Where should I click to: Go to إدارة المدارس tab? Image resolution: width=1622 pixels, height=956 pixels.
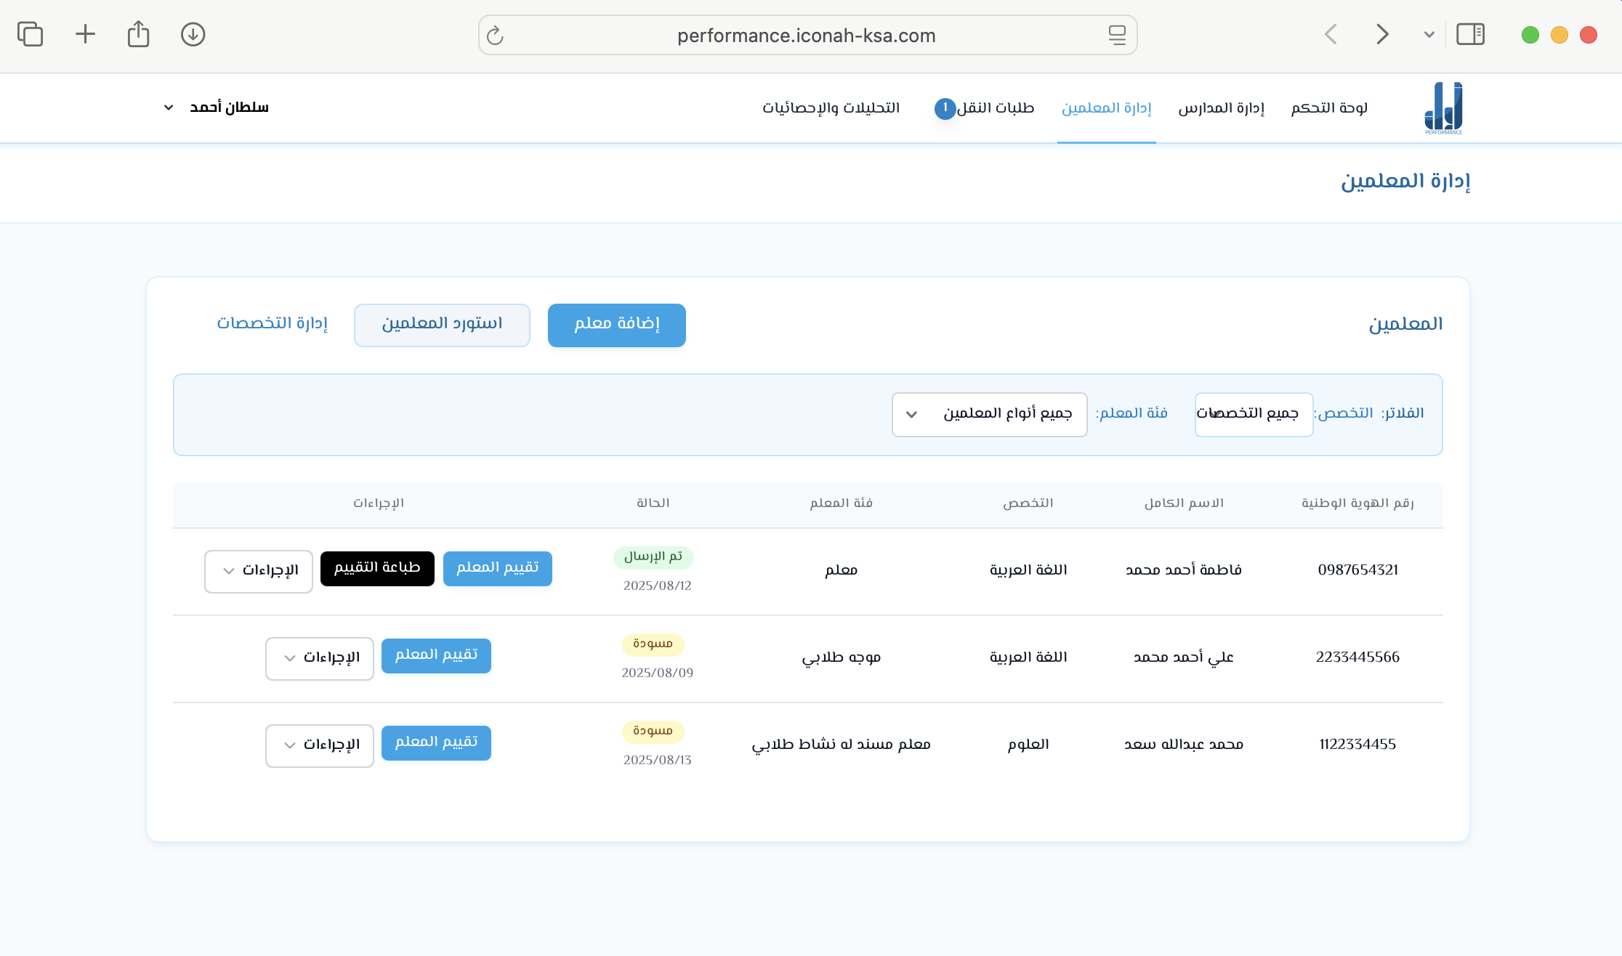[x=1221, y=108]
